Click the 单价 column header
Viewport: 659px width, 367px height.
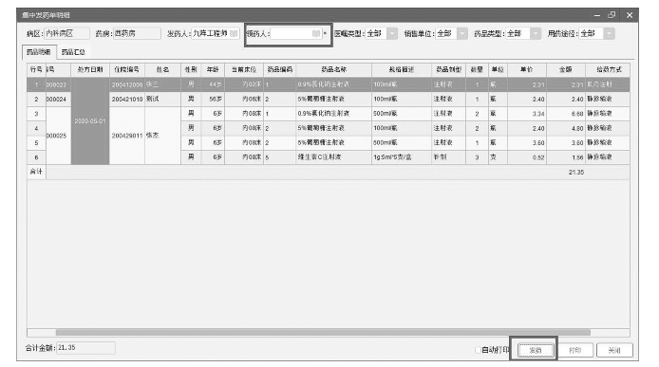(x=527, y=70)
